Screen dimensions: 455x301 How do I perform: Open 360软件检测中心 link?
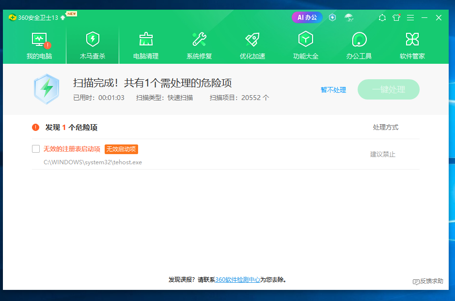[x=237, y=280]
